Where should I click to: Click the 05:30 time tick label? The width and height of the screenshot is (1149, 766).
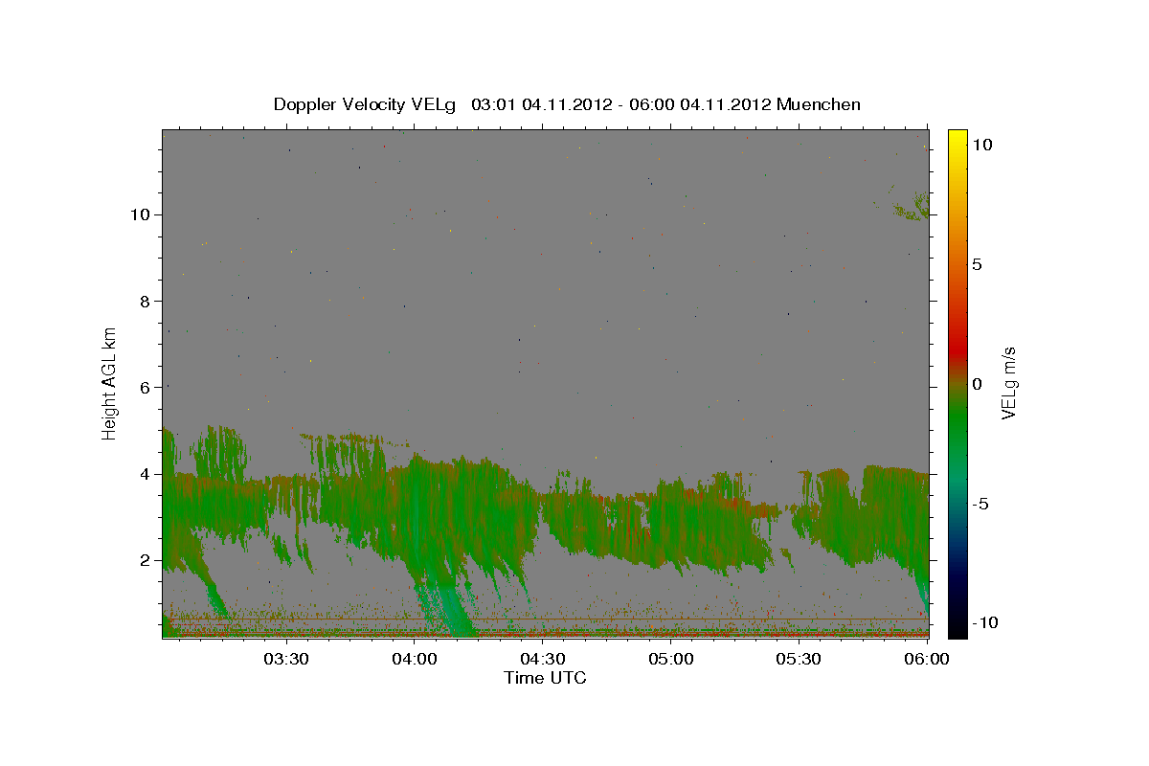tap(800, 659)
